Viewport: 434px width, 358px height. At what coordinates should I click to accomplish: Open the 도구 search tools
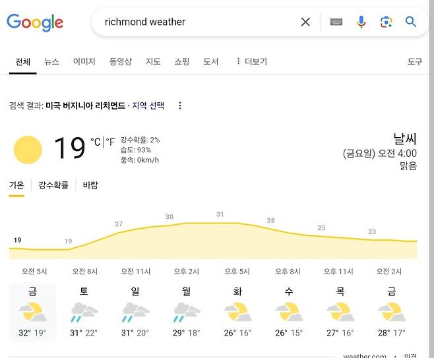point(414,61)
